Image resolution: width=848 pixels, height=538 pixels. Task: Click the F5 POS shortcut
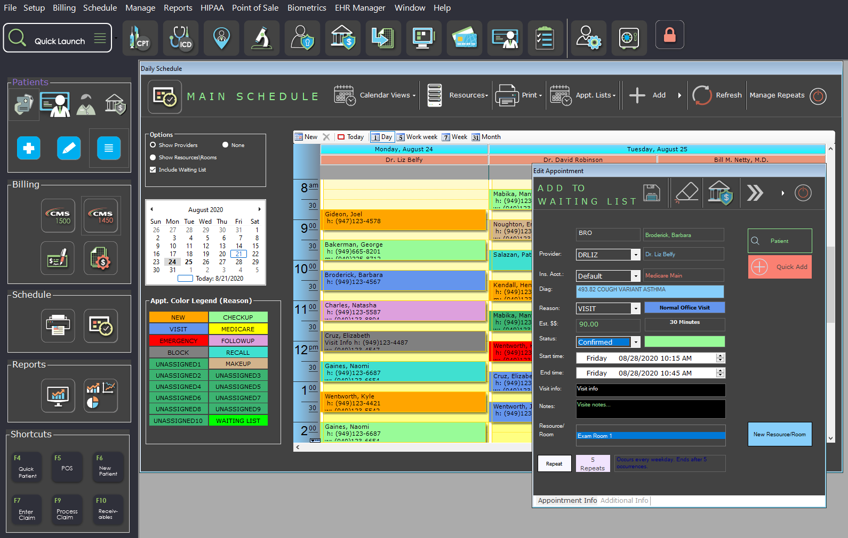[67, 467]
